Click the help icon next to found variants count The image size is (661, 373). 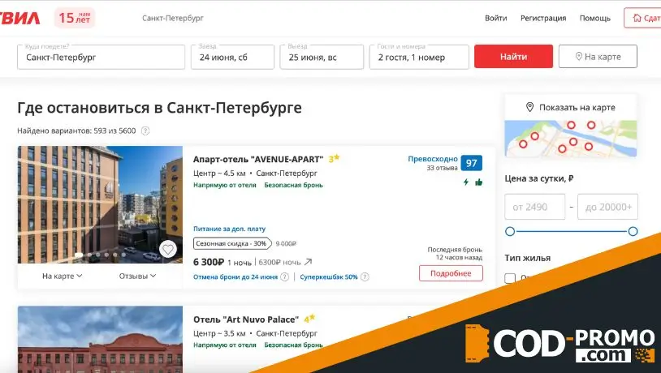click(x=145, y=131)
